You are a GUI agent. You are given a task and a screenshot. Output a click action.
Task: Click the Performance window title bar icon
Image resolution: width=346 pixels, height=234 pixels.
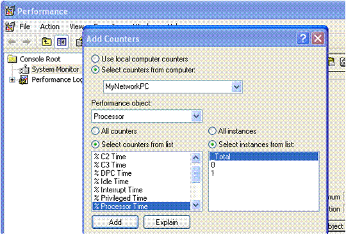click(10, 12)
